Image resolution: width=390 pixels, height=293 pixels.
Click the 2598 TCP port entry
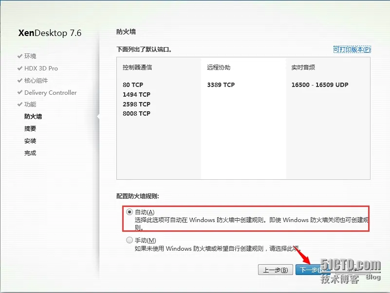click(136, 104)
